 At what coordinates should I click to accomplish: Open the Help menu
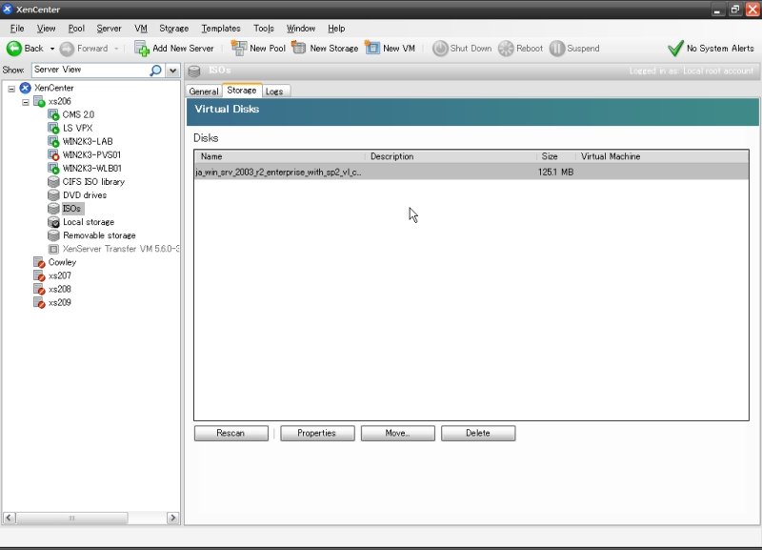click(336, 29)
